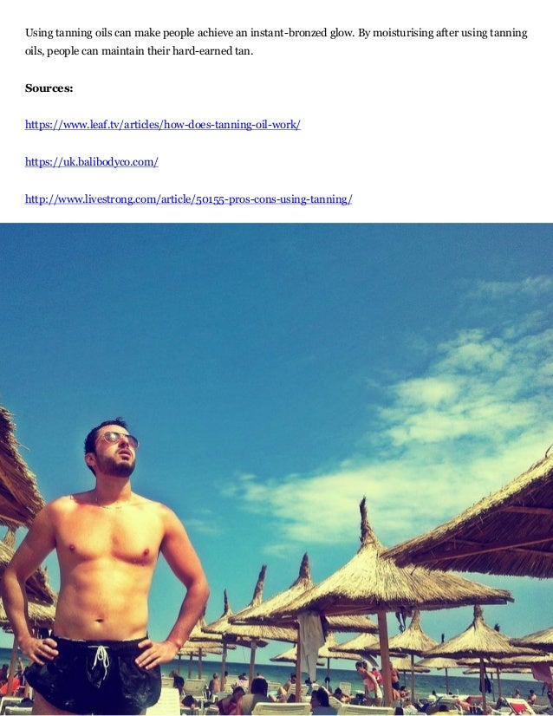Click the man's beard in the photo
Viewport: 553px width, 716px height.
116,466
